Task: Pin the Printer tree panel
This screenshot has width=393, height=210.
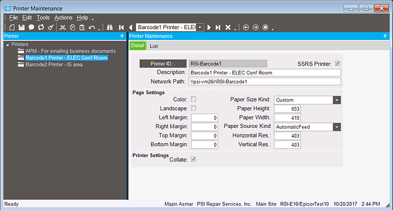Action: tap(122, 36)
